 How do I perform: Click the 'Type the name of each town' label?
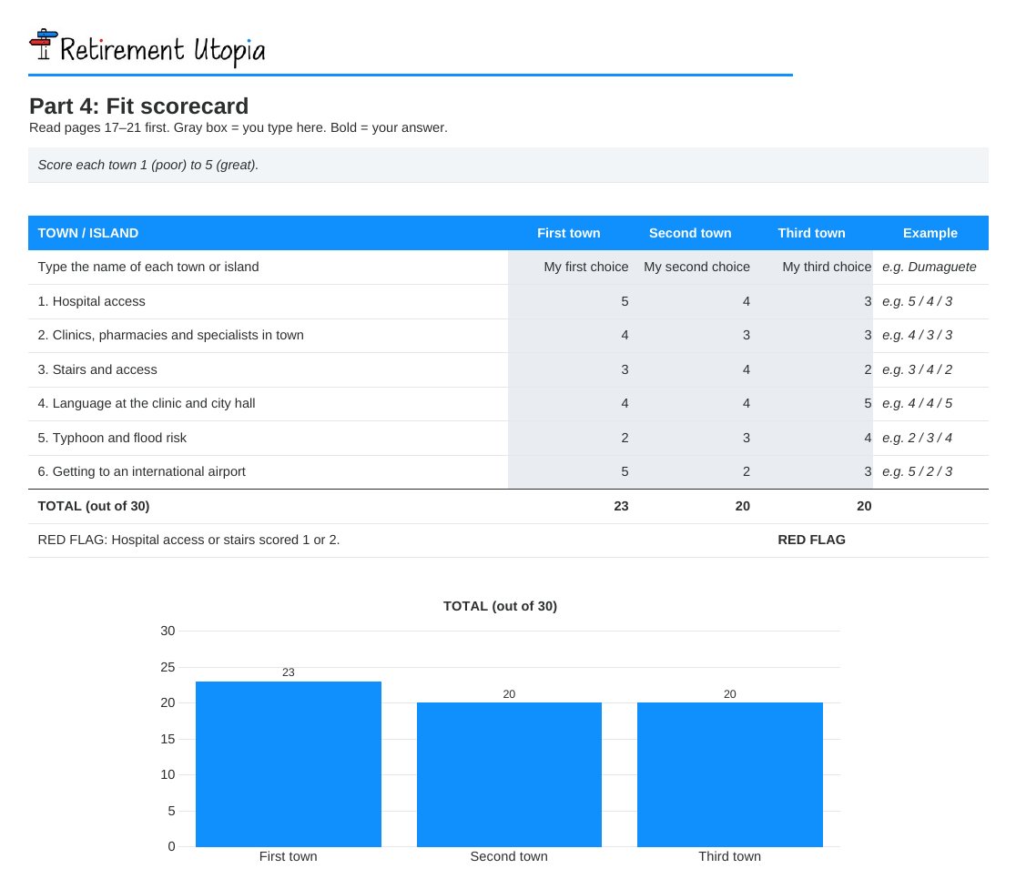(148, 267)
